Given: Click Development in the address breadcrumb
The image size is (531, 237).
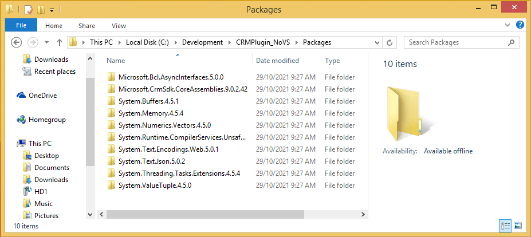Looking at the screenshot, I should [x=203, y=42].
